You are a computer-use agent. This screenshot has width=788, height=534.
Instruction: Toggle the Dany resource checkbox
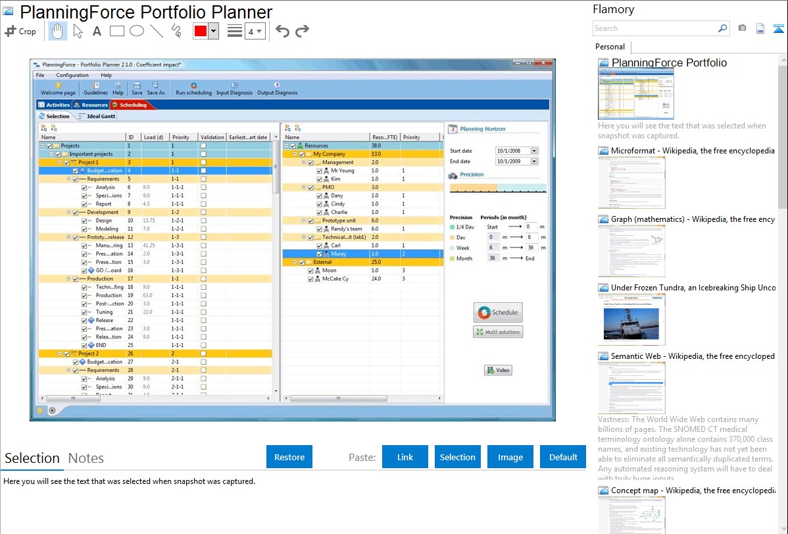(319, 196)
